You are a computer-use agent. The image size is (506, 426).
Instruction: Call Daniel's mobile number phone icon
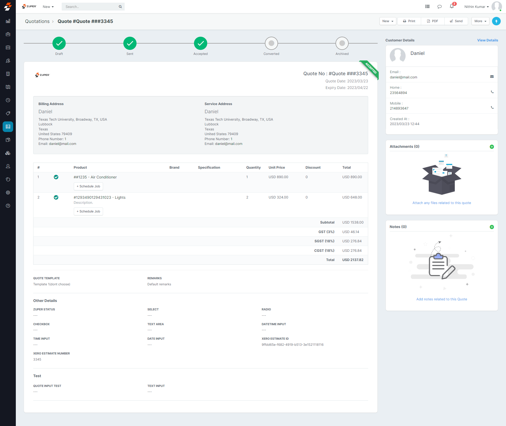[492, 107]
